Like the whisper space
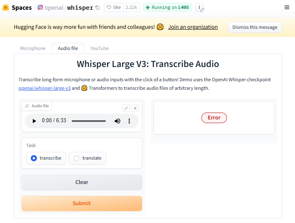 tap(114, 7)
